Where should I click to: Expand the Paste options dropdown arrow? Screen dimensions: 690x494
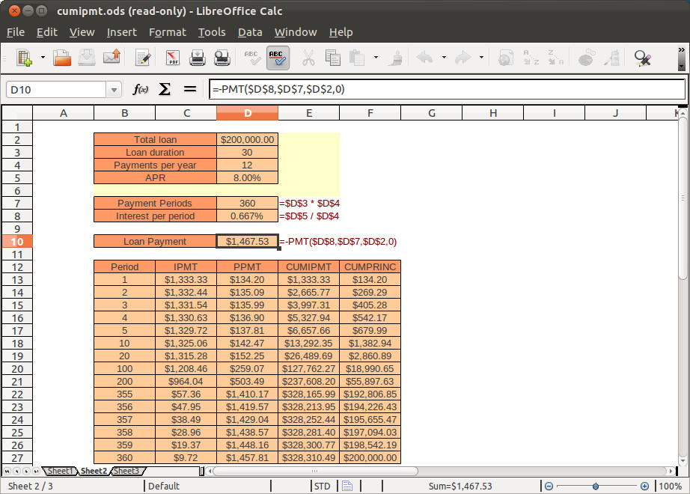pos(376,57)
